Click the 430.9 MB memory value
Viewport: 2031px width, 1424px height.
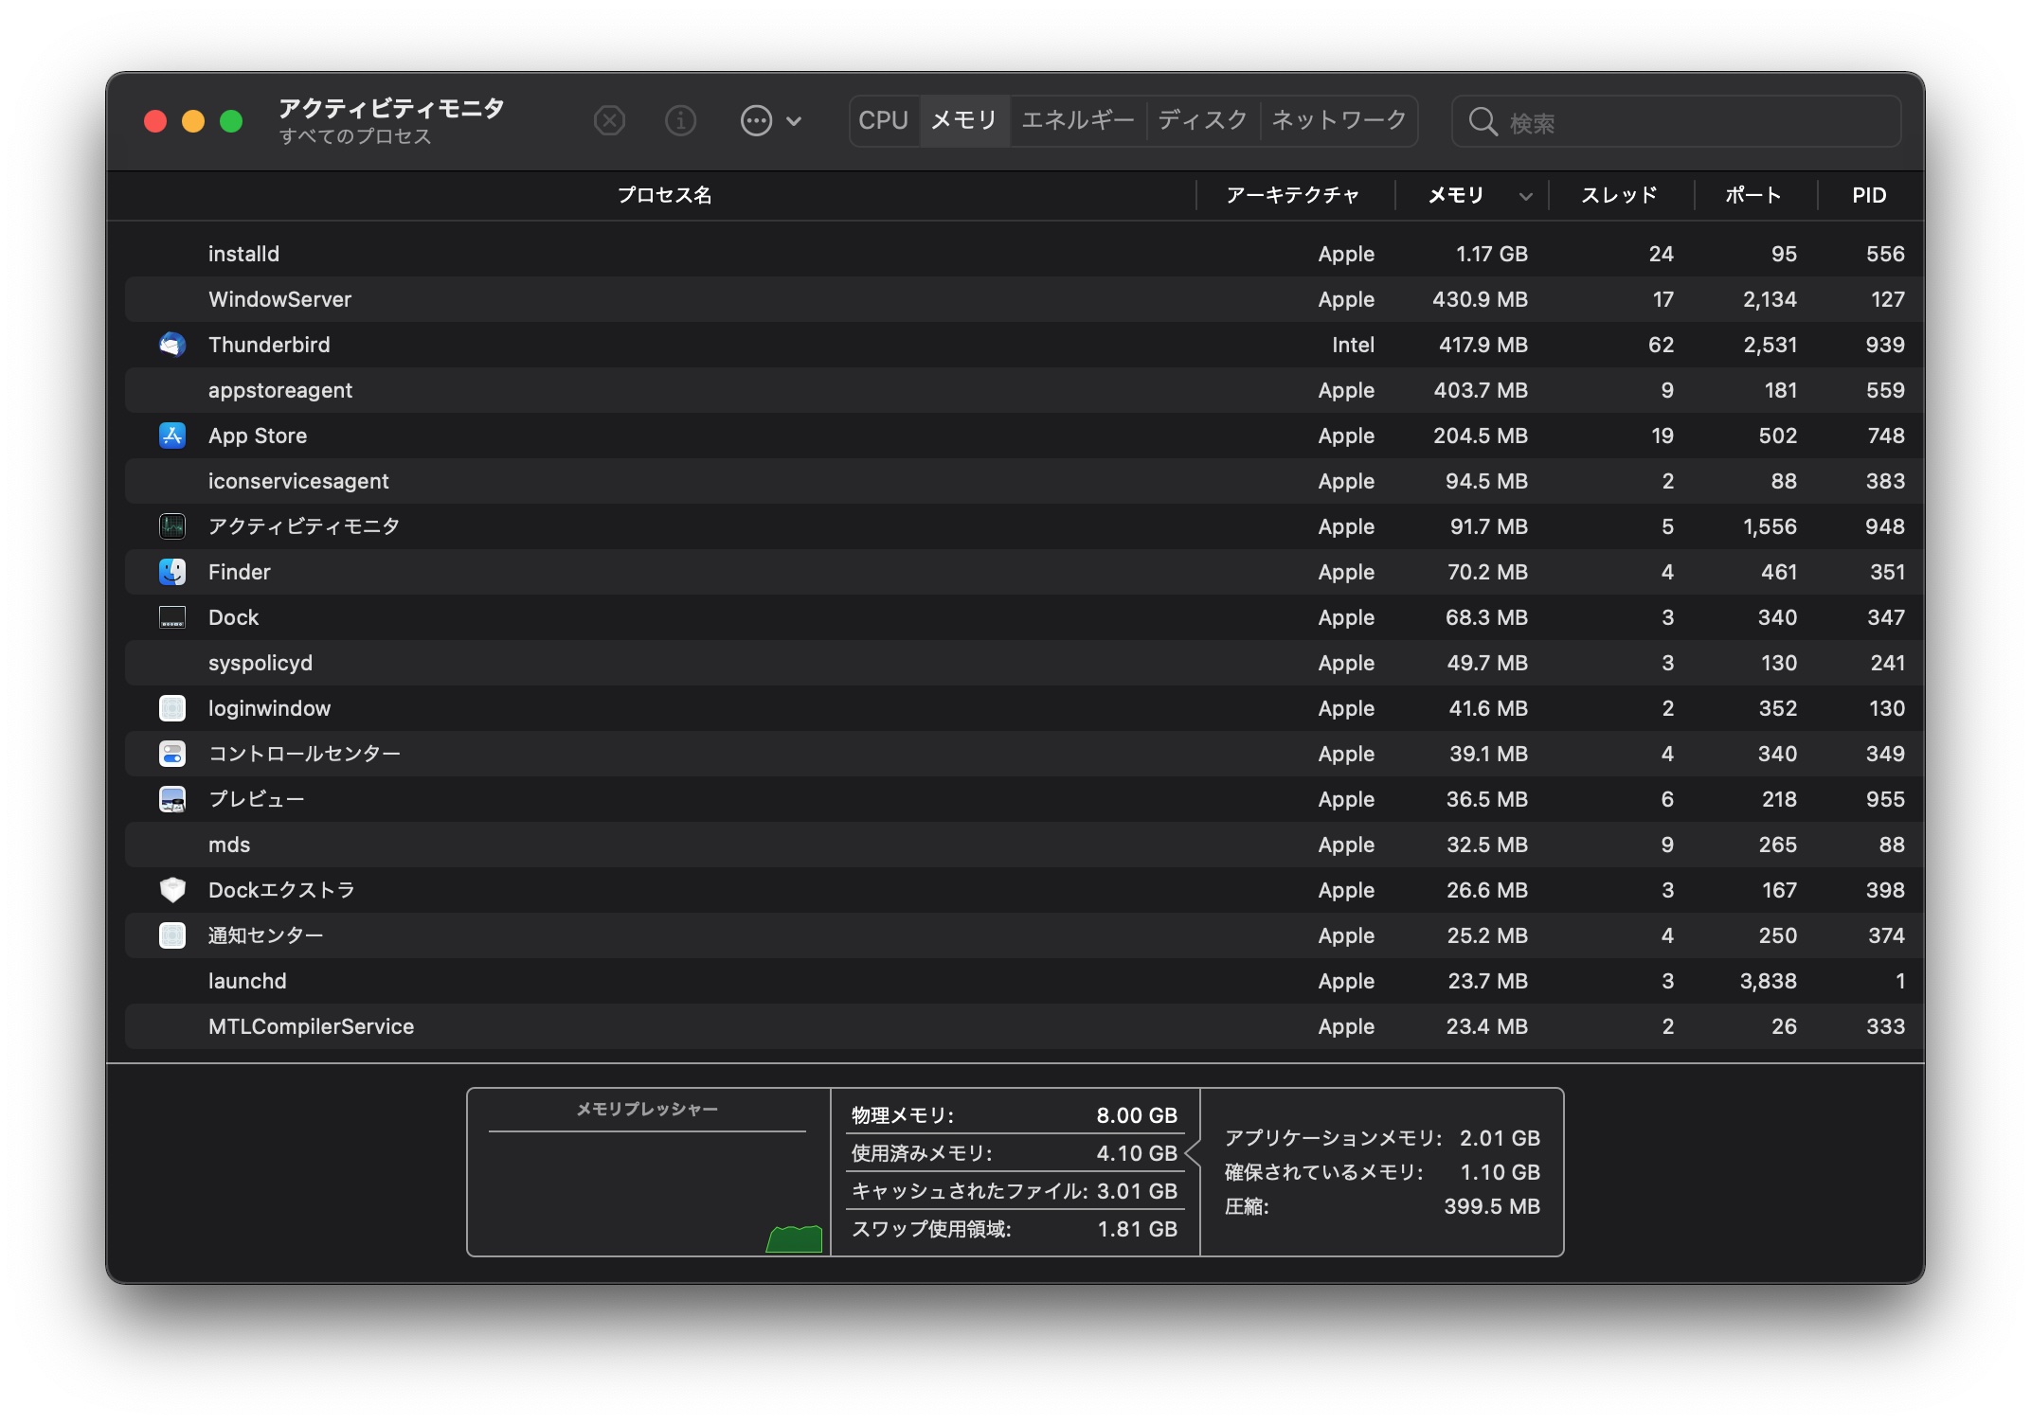(1480, 299)
